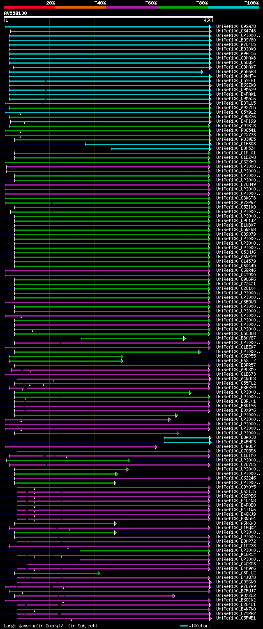
Task: Select hit label UniRef100_O89079
Action: pyautogui.click(x=236, y=234)
